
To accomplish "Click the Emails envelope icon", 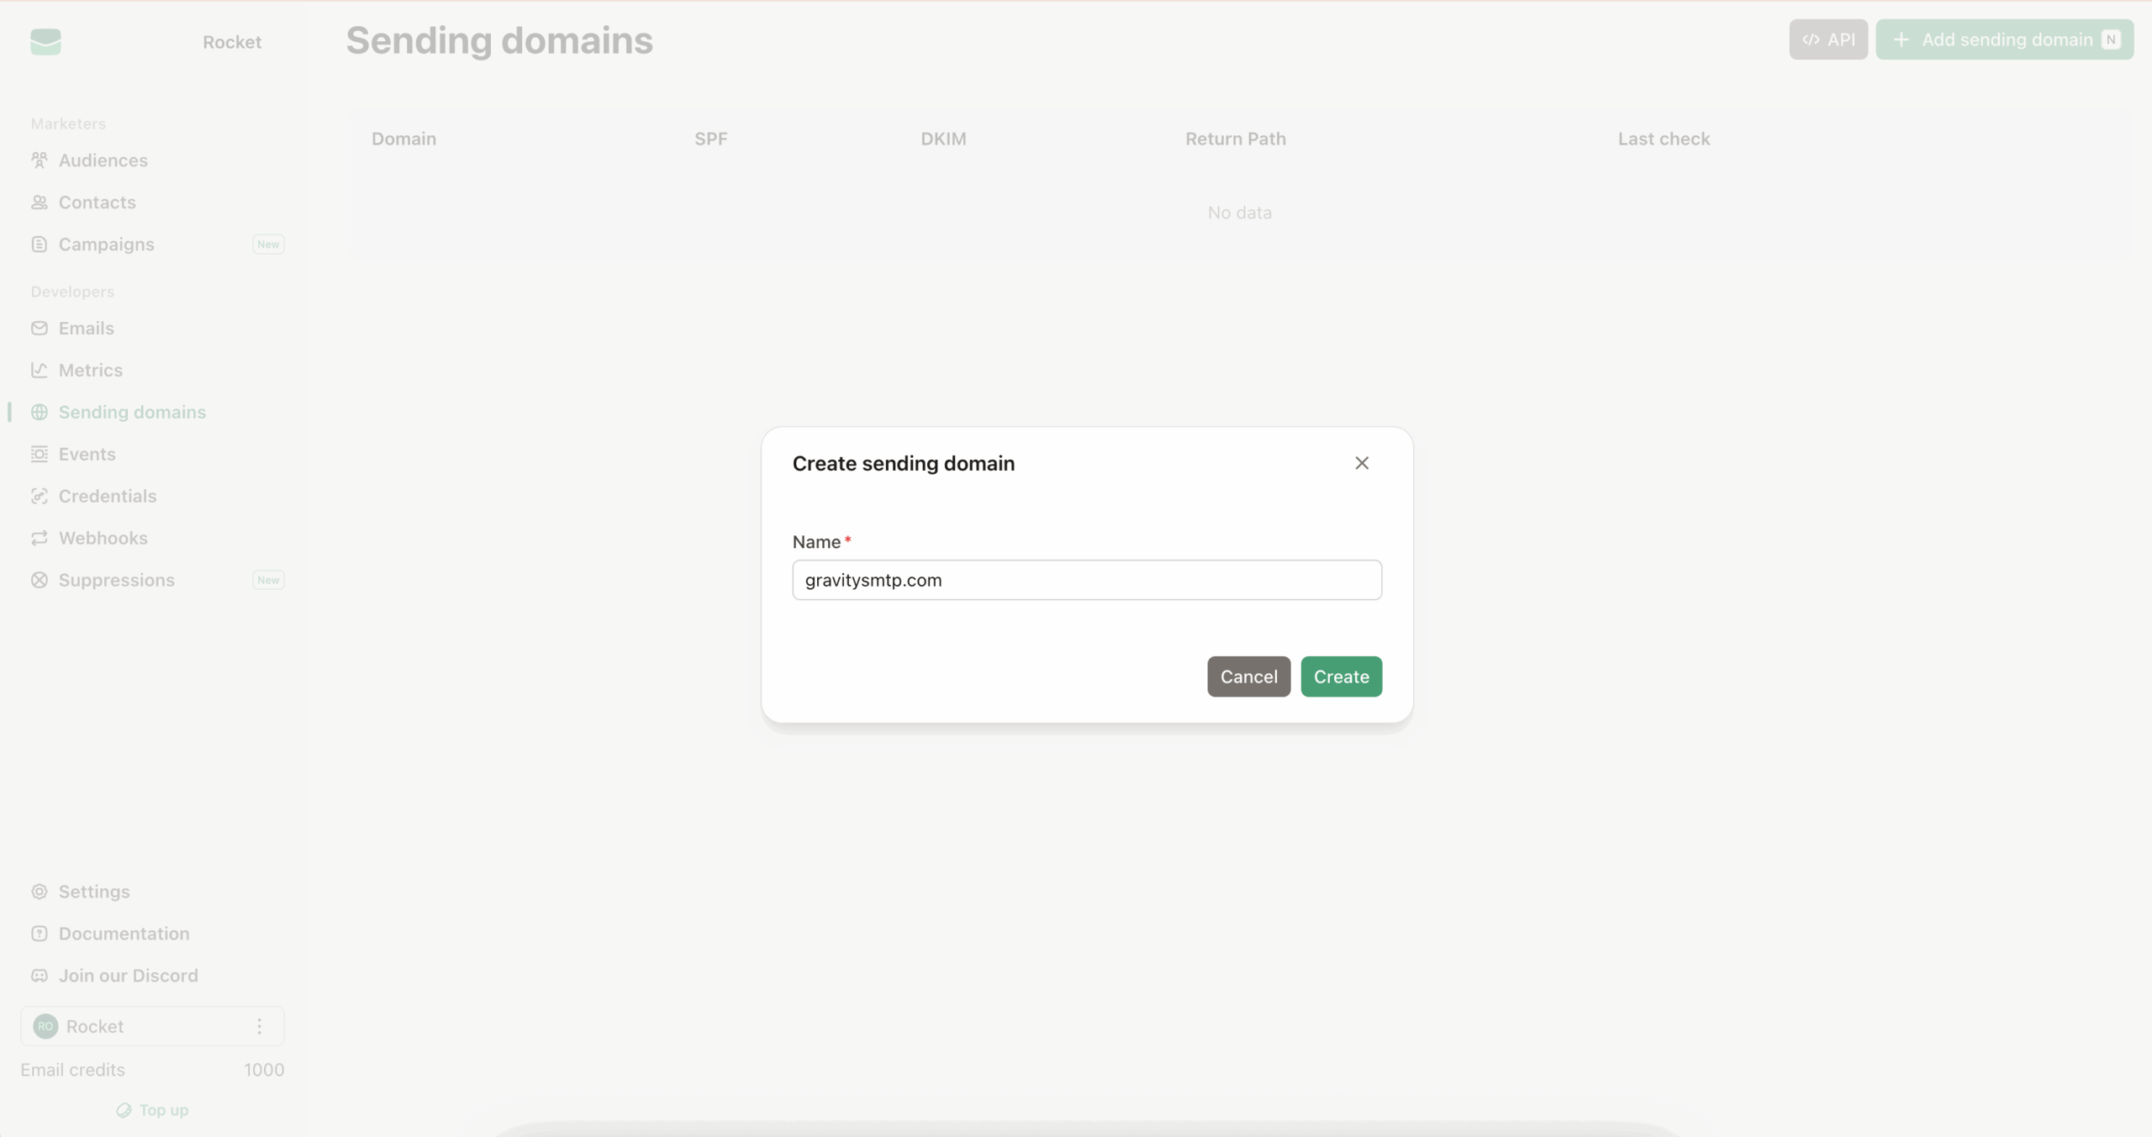I will click(x=40, y=328).
